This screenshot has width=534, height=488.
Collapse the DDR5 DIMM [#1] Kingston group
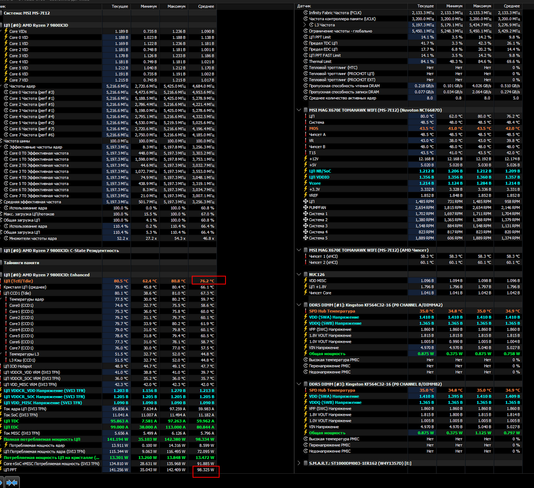[299, 305]
